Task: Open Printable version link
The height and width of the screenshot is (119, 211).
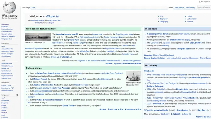Action: (x=7, y=91)
